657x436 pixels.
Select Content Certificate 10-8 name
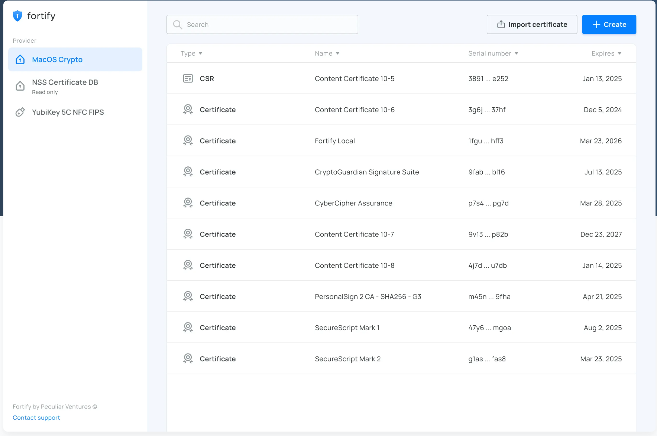coord(355,266)
